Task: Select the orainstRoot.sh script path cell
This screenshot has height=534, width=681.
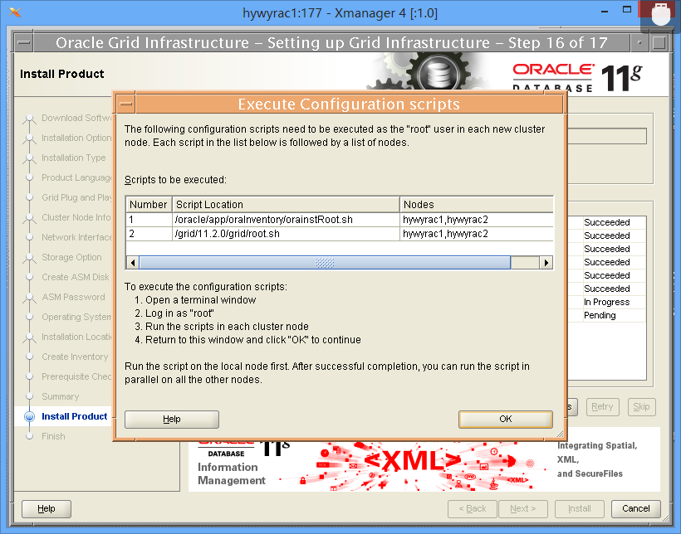Action: point(286,220)
